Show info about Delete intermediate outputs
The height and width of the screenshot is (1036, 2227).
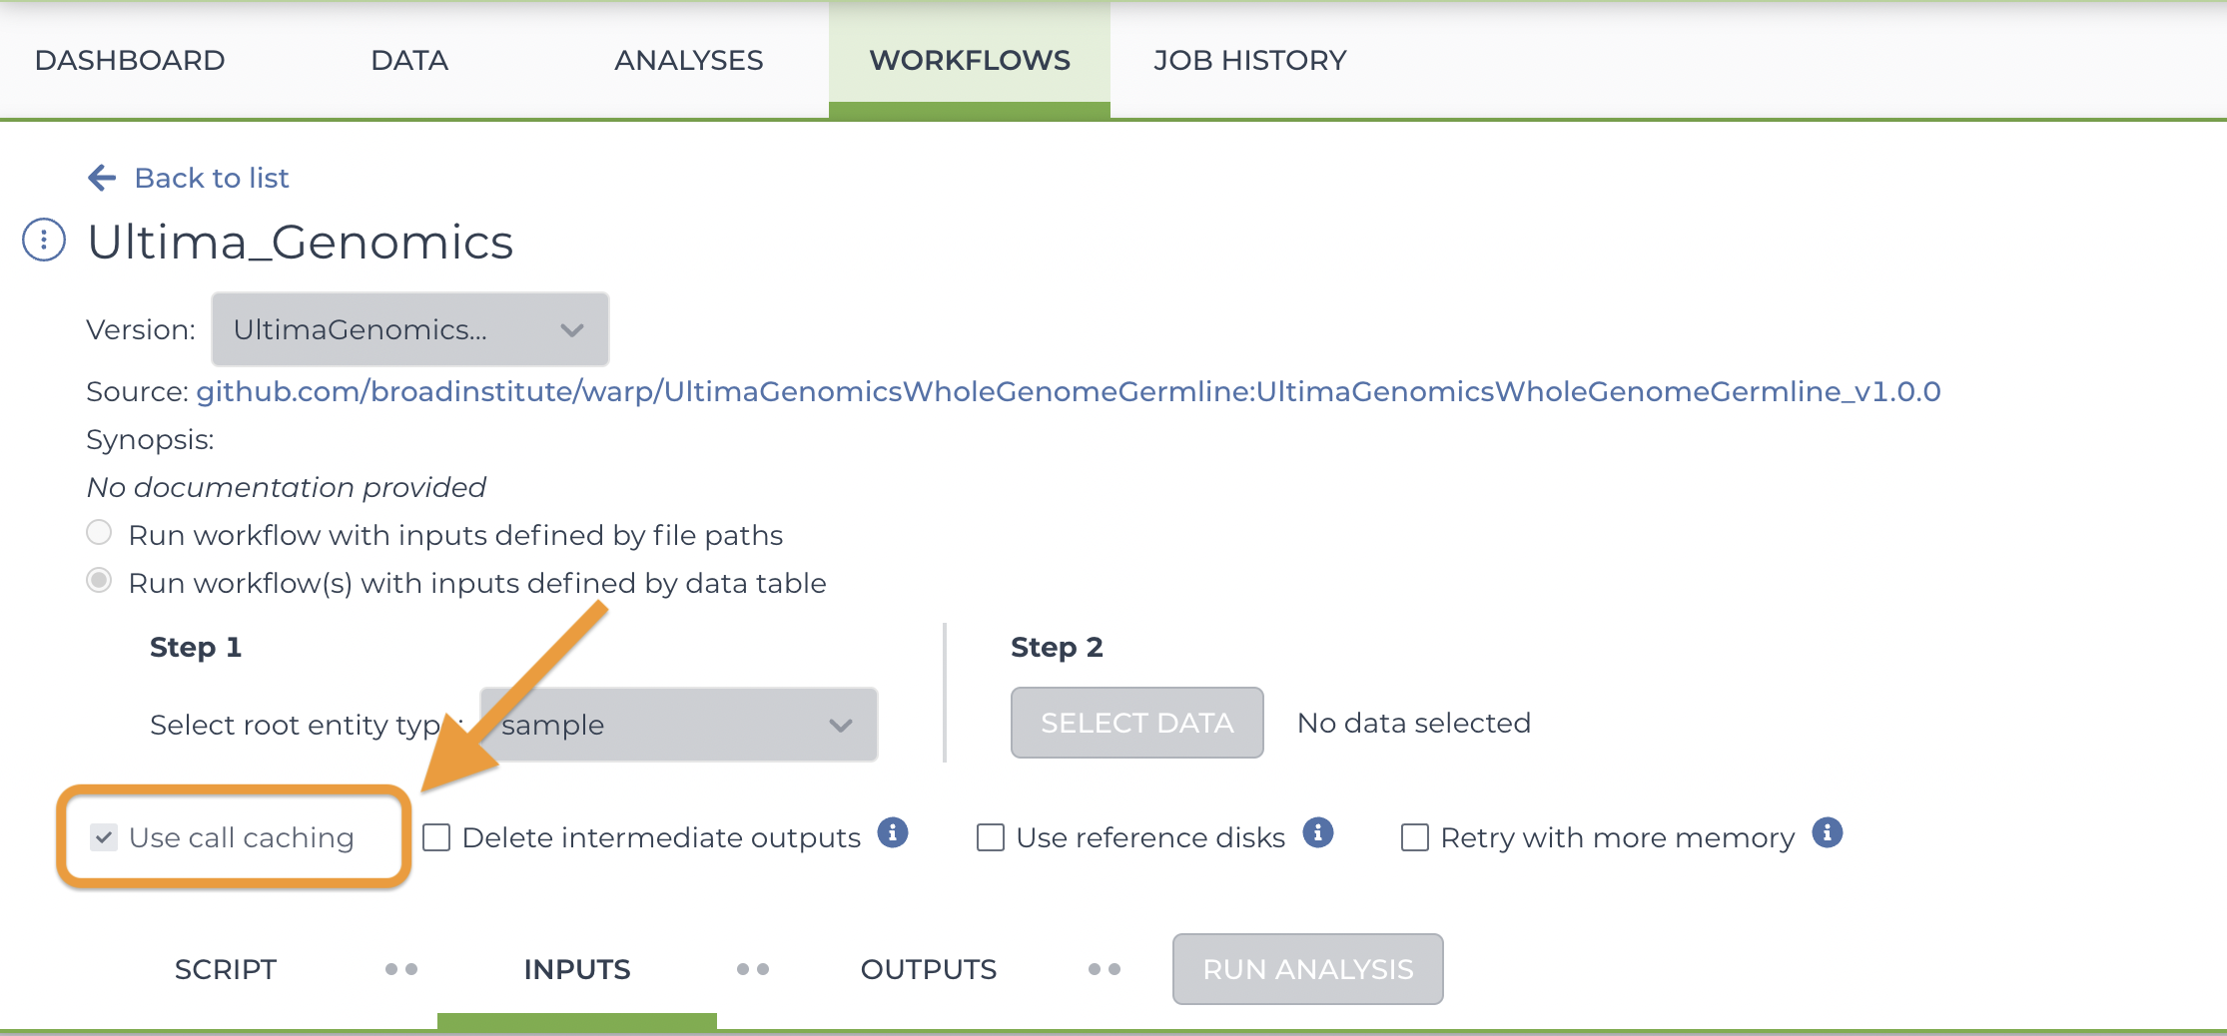pos(893,832)
